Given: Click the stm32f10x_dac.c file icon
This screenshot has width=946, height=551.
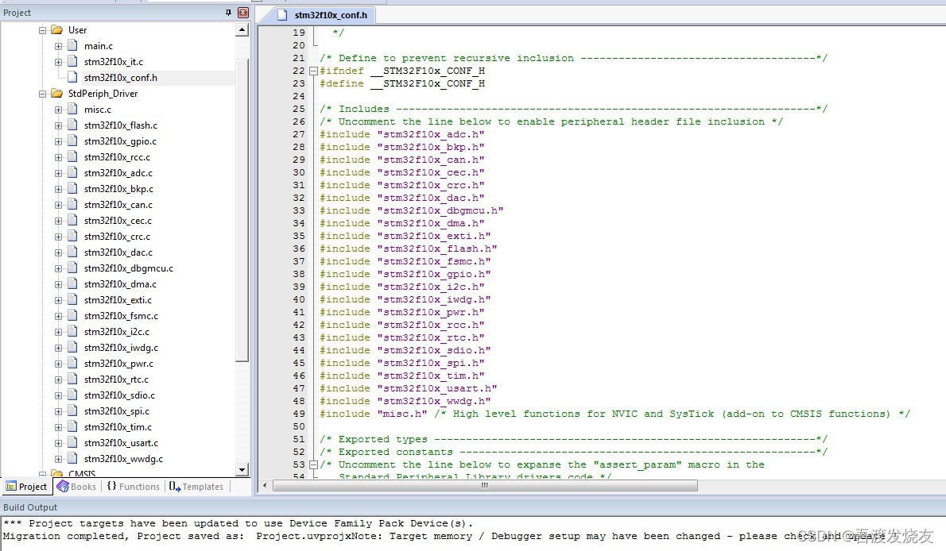Looking at the screenshot, I should point(72,252).
